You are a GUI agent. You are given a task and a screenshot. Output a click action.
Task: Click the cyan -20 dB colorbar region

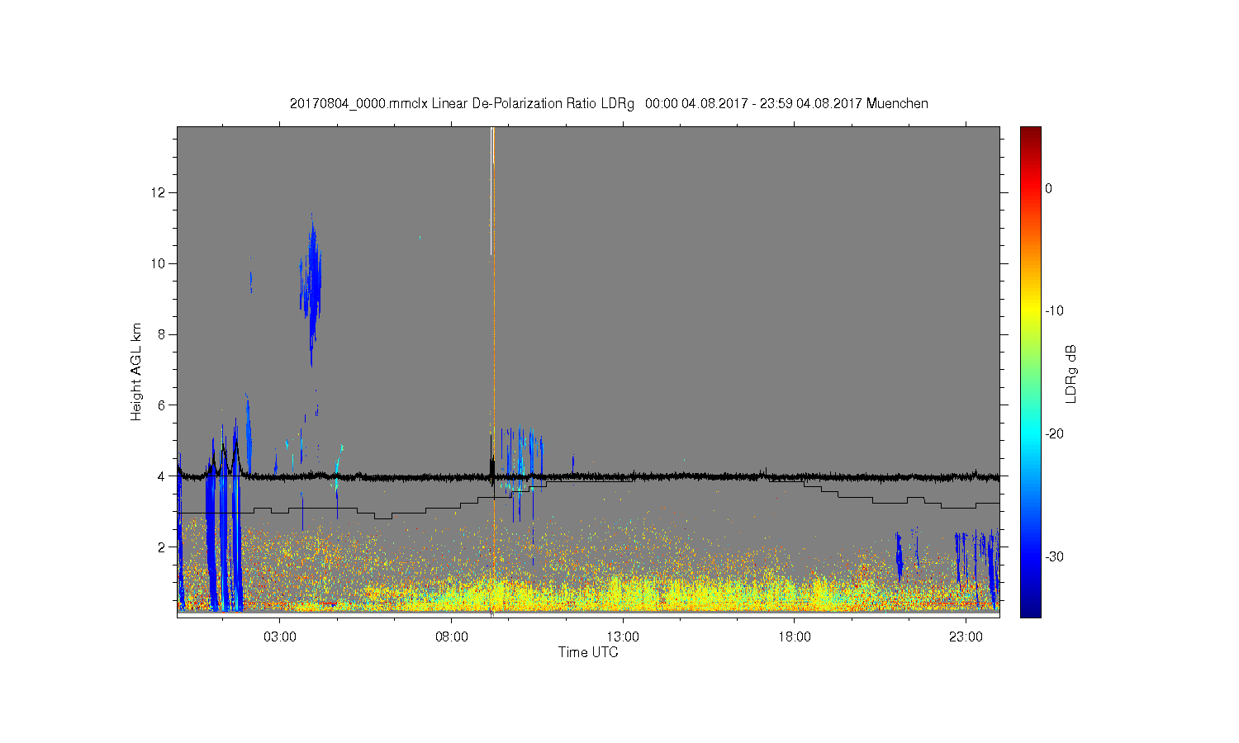pos(1030,433)
